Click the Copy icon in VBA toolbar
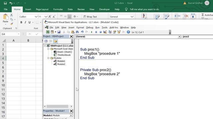213x119 pixels. click(68, 32)
